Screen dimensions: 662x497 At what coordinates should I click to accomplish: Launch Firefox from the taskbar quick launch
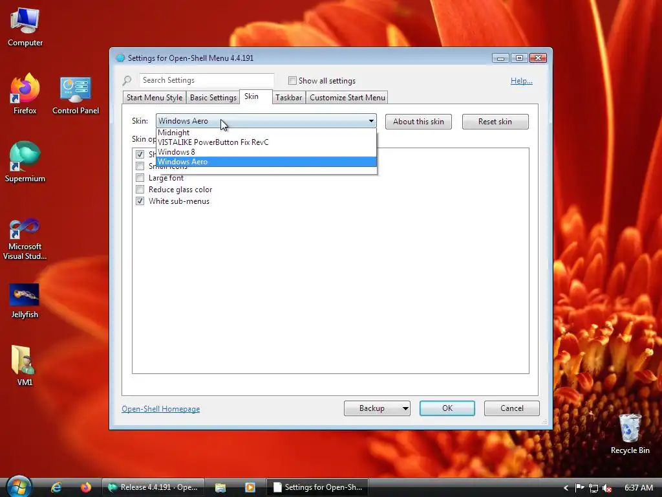[86, 487]
